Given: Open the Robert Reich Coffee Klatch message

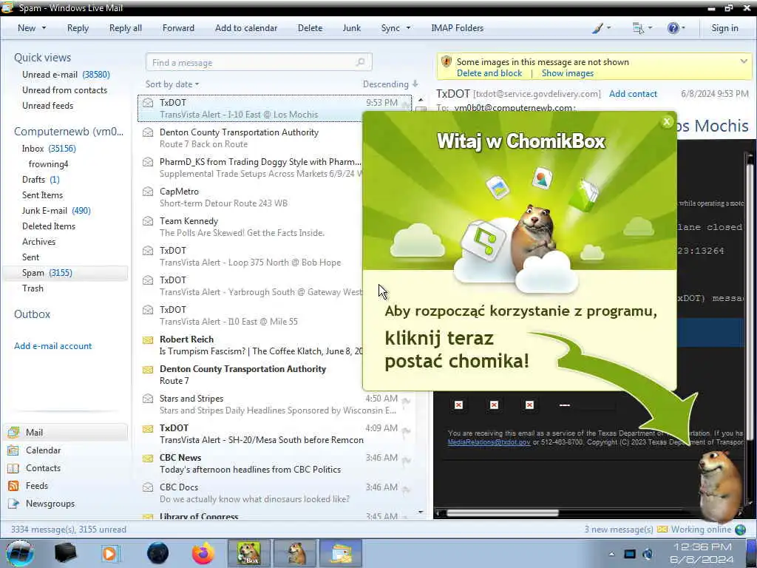Looking at the screenshot, I should coord(274,345).
